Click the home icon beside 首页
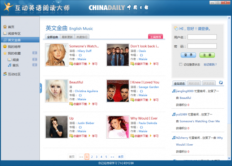The image size is (232, 166). [5, 27]
